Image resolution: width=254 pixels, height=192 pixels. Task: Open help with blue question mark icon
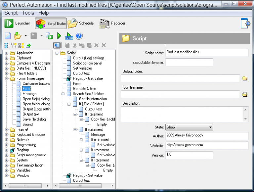click(79, 36)
